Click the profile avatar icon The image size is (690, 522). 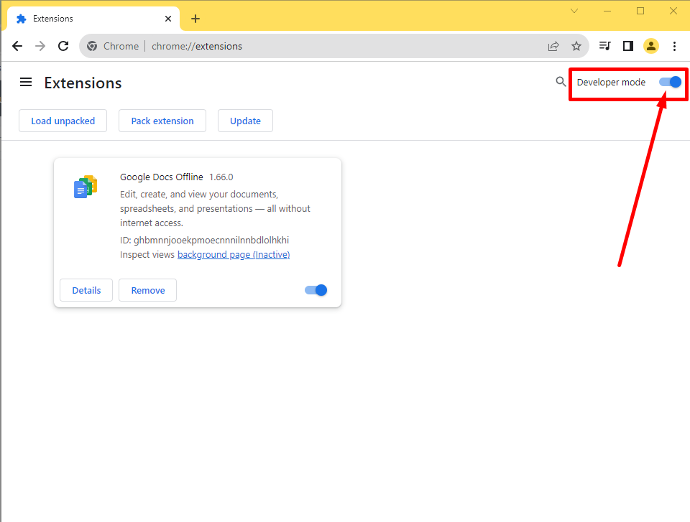[651, 46]
